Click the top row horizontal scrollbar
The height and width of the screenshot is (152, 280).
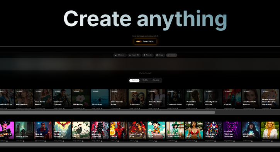click(x=107, y=112)
